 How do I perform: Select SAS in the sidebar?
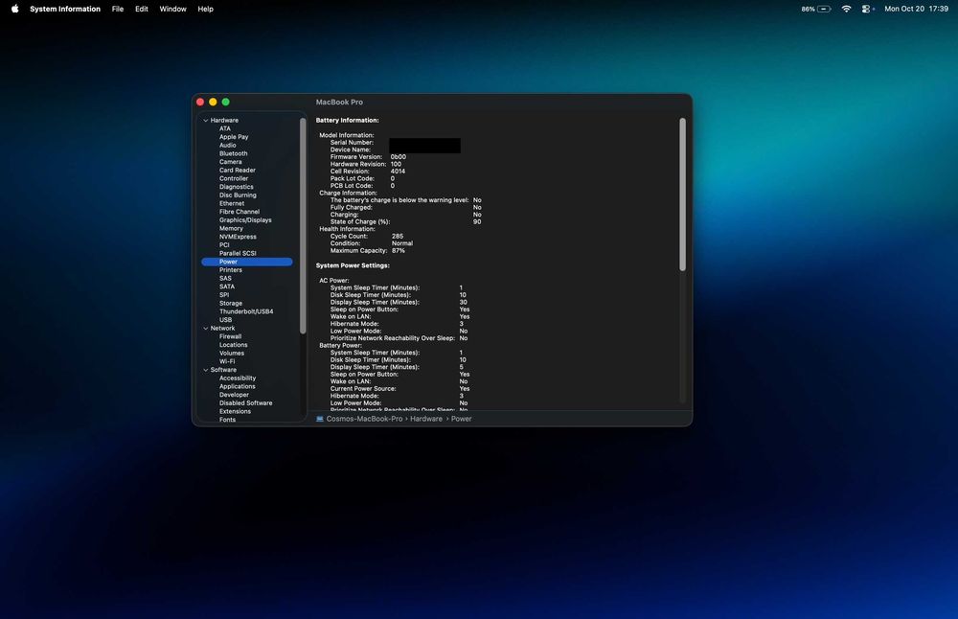[x=225, y=278]
